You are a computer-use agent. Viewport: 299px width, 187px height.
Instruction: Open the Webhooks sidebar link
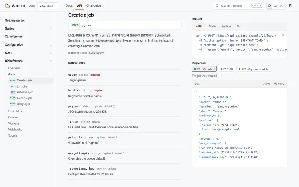[15, 130]
